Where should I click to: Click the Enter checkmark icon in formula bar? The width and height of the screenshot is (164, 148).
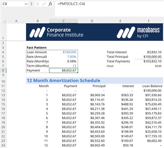[44, 4]
